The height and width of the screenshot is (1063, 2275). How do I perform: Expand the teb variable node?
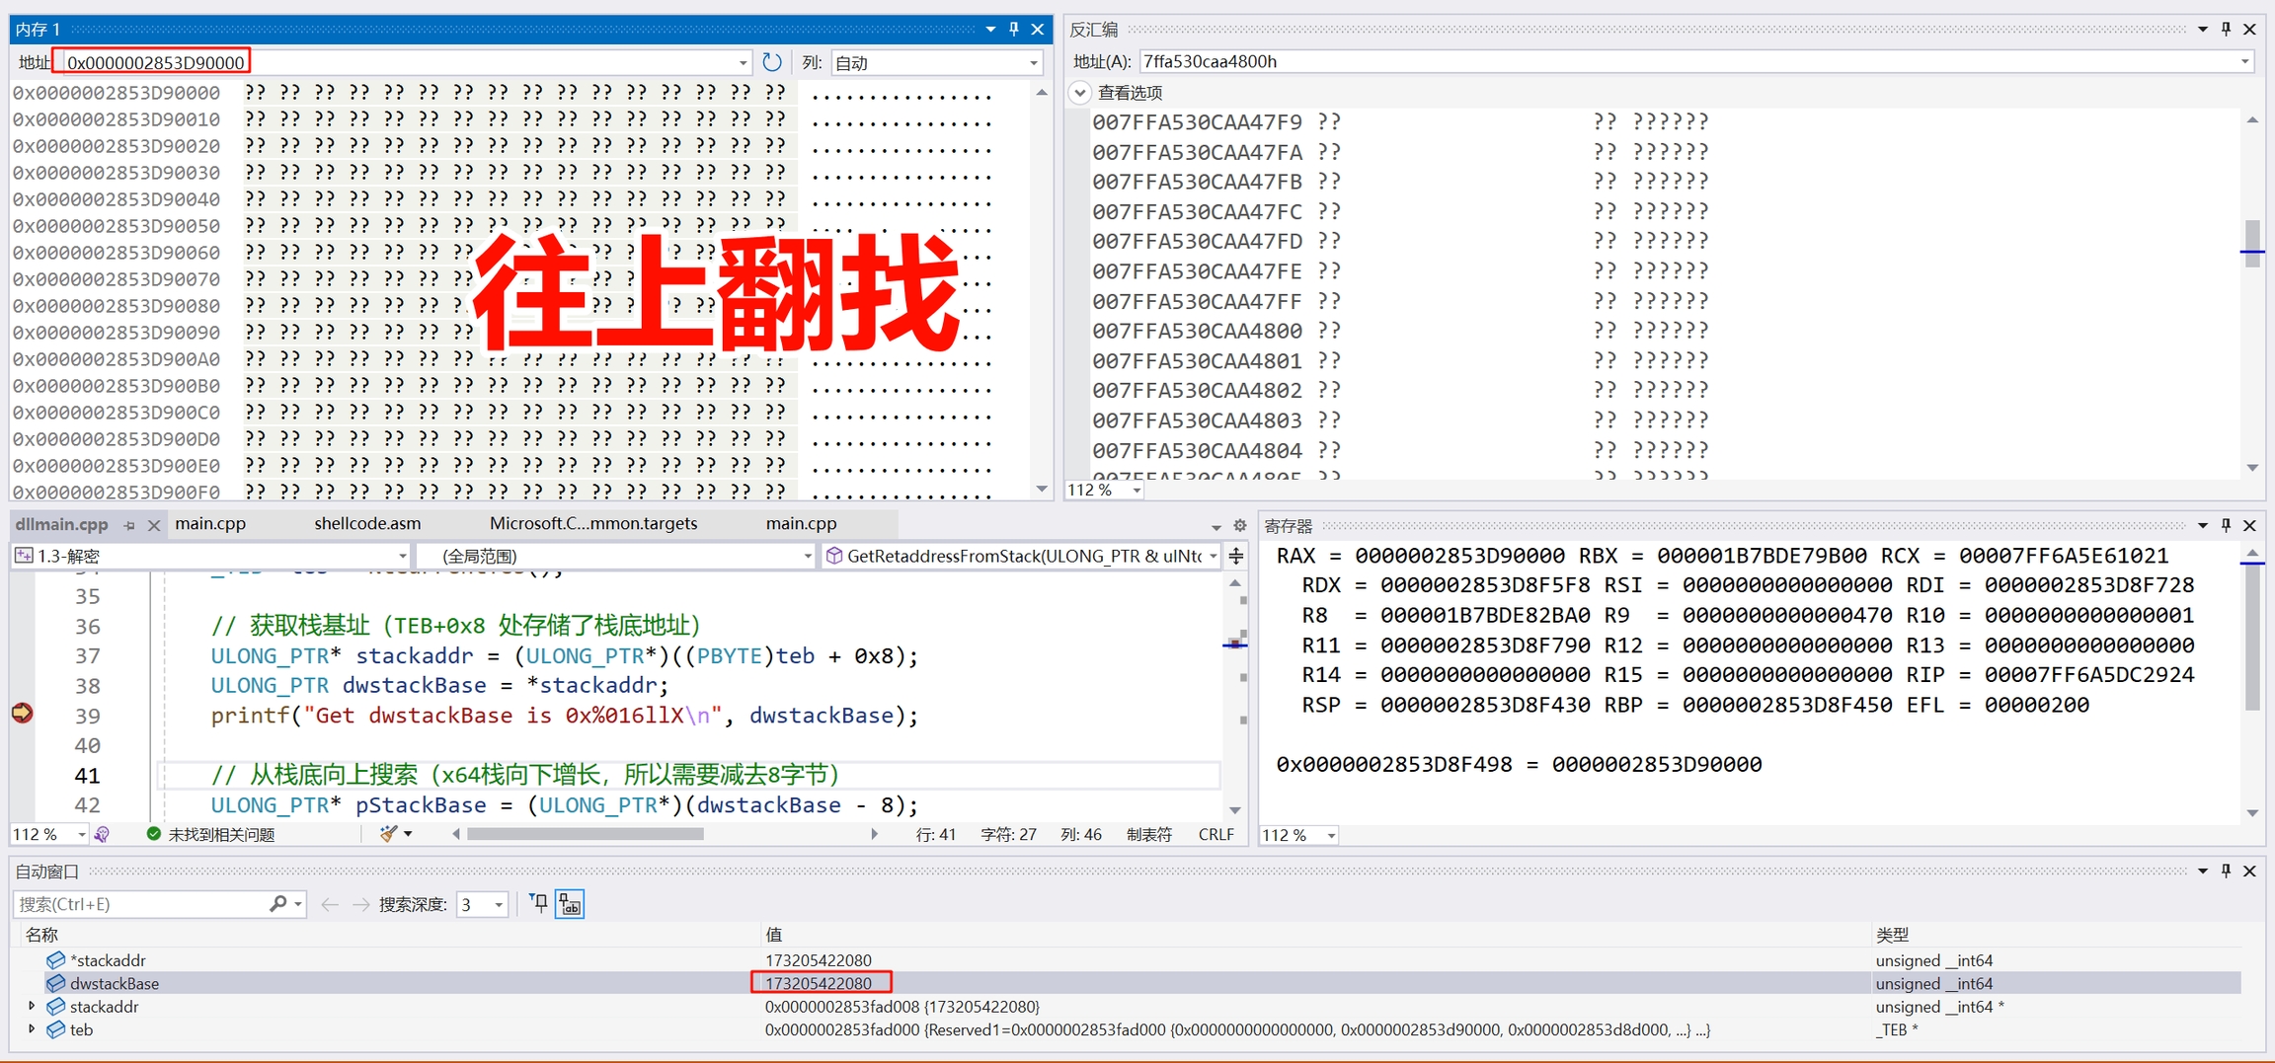coord(32,1029)
